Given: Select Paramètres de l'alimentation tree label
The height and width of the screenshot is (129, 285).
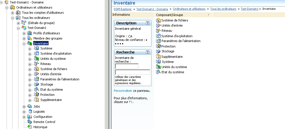Looking at the screenshot, I should 60,79.
